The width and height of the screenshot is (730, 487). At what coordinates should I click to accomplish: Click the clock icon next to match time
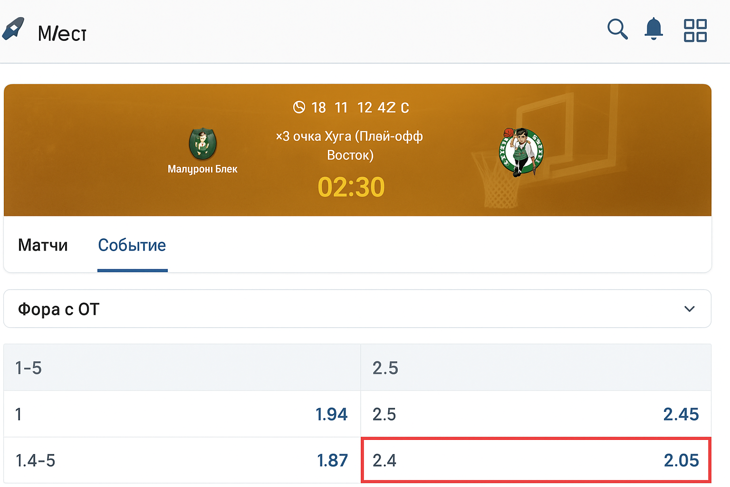(299, 107)
